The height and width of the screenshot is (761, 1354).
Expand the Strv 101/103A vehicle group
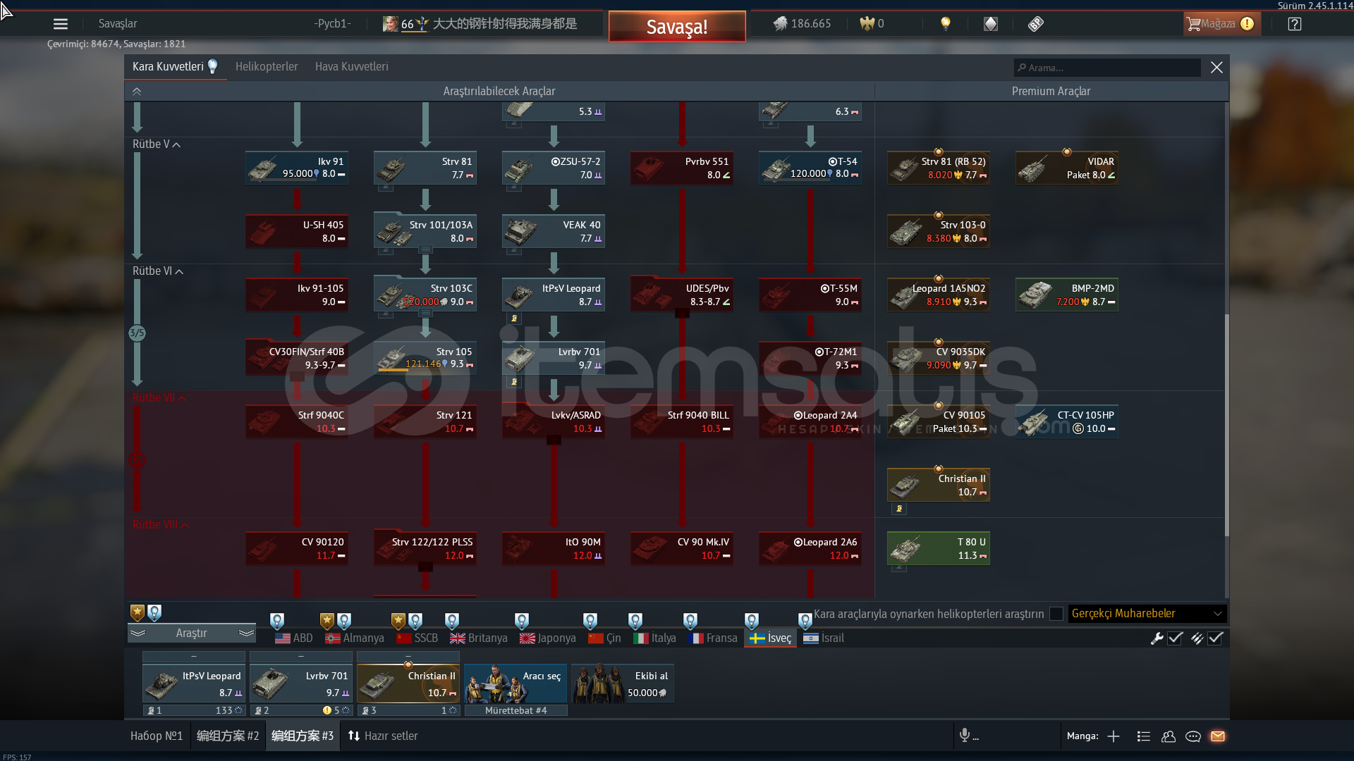point(425,249)
